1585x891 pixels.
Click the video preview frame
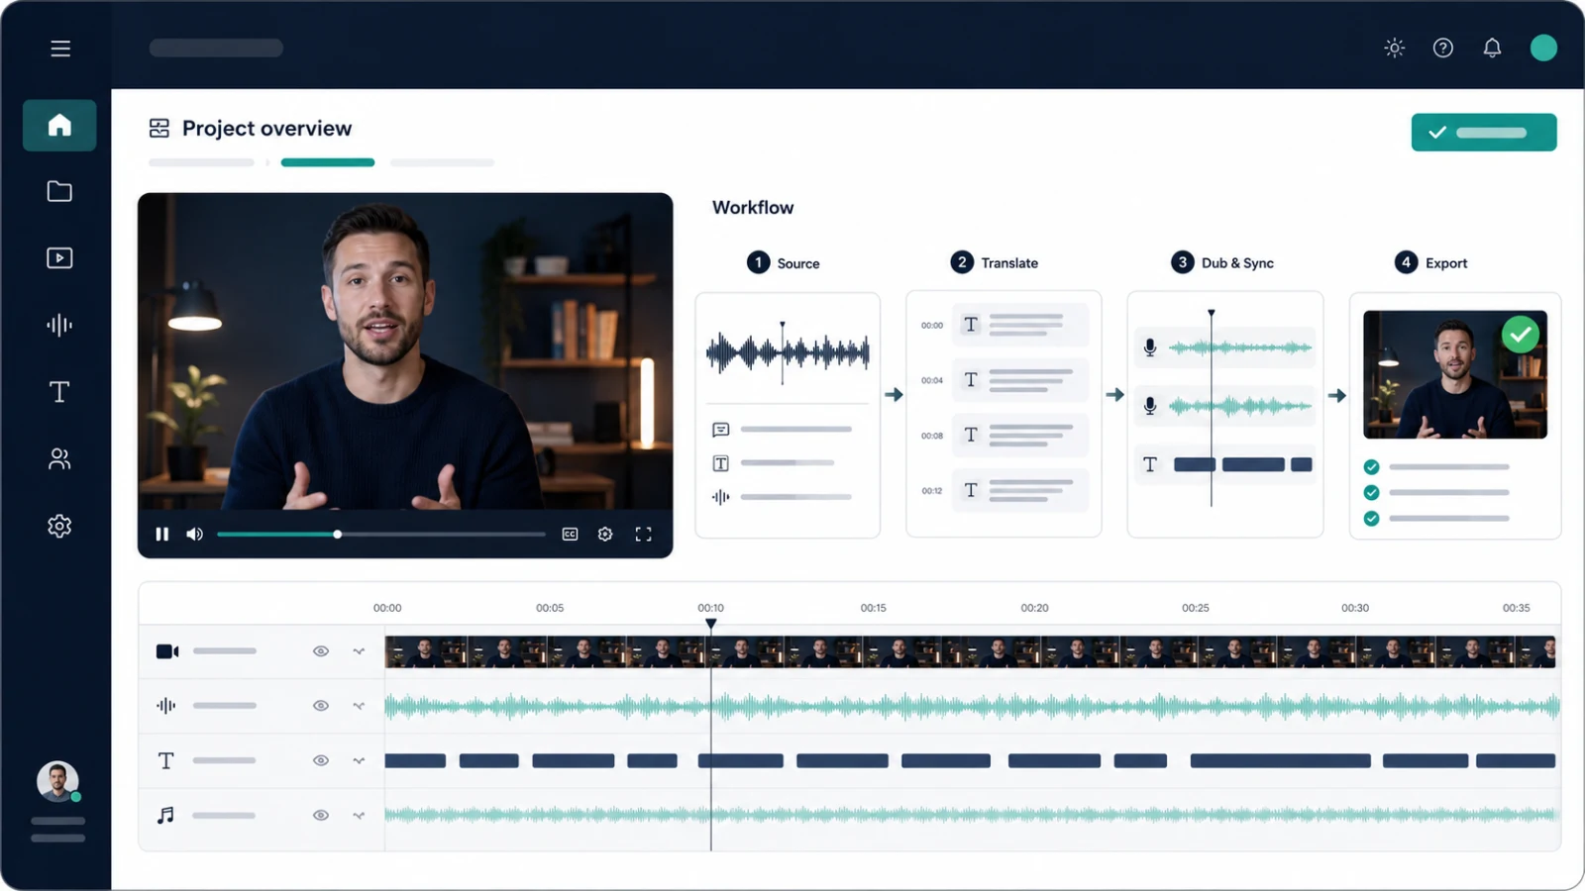click(405, 351)
